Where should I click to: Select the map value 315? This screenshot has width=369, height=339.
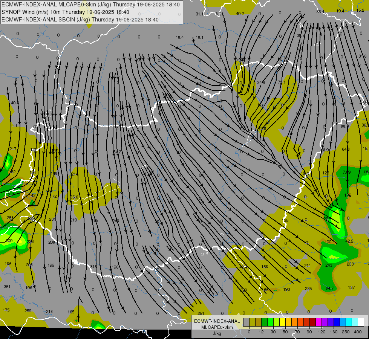[93, 267]
